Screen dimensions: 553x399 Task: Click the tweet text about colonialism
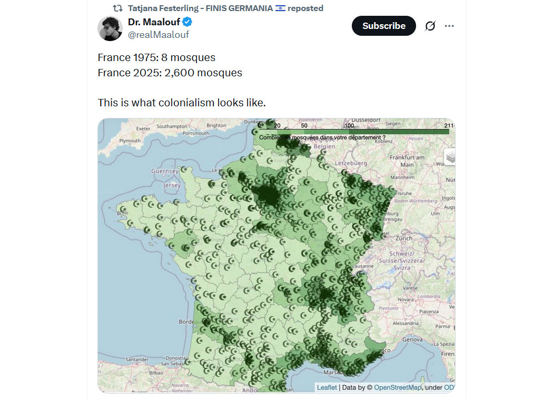[x=182, y=103]
